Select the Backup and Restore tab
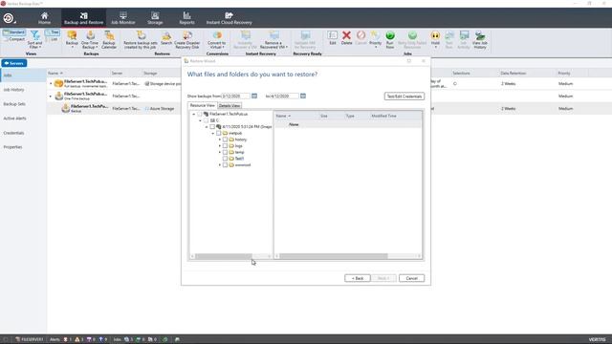The width and height of the screenshot is (612, 344). pyautogui.click(x=83, y=18)
